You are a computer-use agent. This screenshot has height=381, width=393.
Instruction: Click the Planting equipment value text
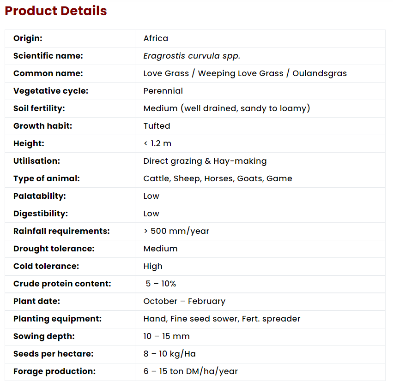pyautogui.click(x=222, y=319)
